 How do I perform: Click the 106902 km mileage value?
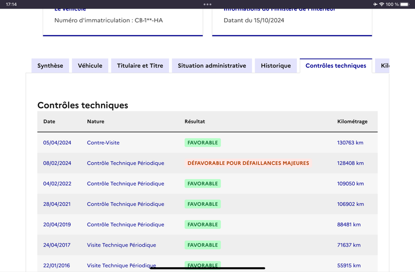pyautogui.click(x=351, y=204)
